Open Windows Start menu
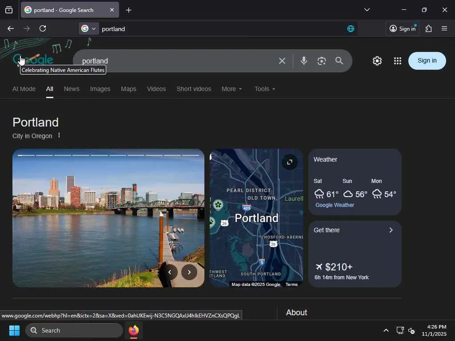Screen dimensions: 455x341 pos(14,330)
